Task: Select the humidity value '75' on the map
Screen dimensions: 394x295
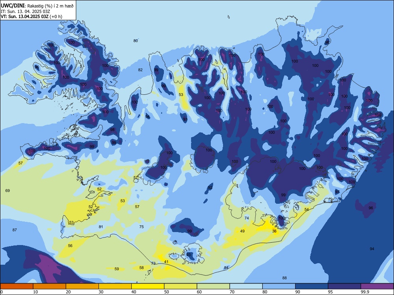Action: coord(141,227)
